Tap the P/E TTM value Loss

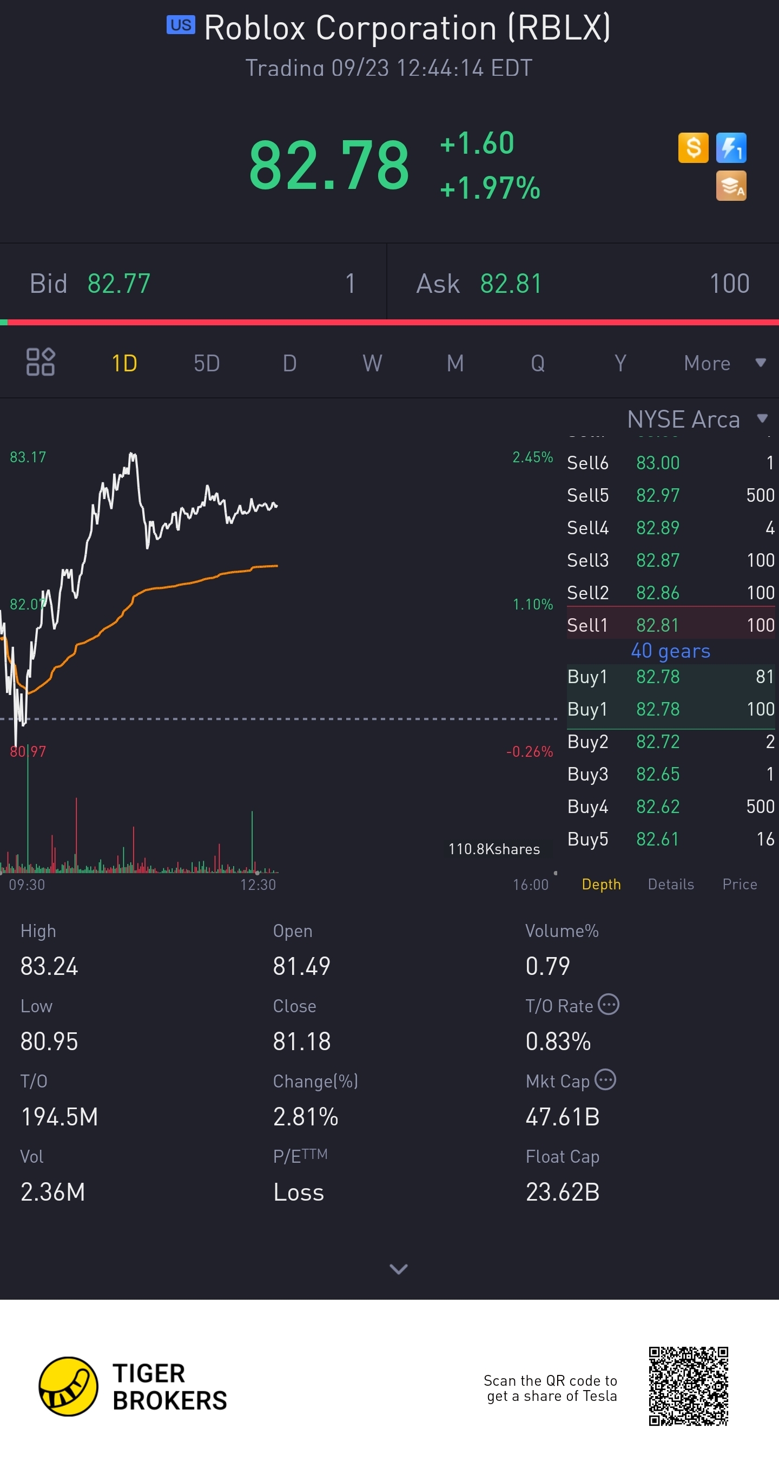pos(299,1192)
